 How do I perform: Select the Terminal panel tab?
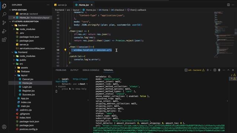pyautogui.click(x=108, y=70)
